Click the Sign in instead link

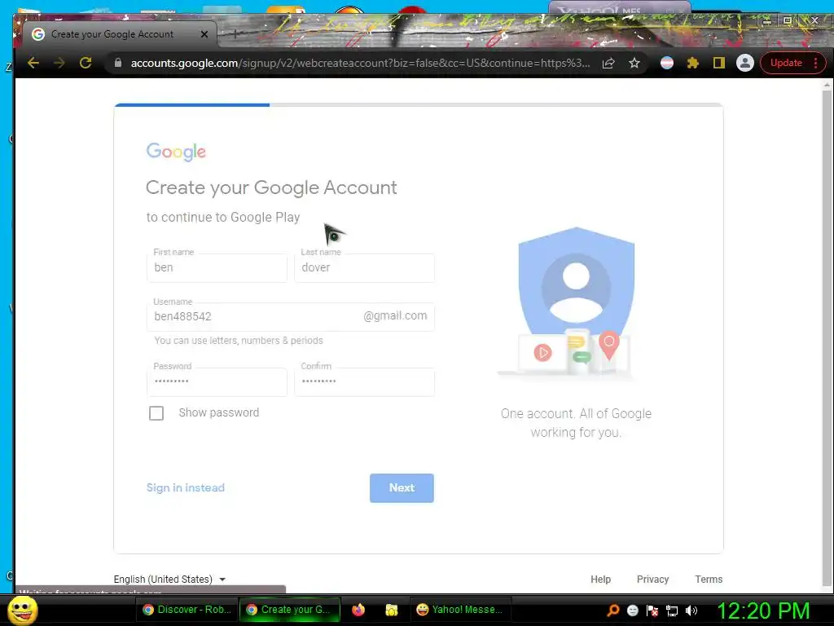(x=186, y=487)
